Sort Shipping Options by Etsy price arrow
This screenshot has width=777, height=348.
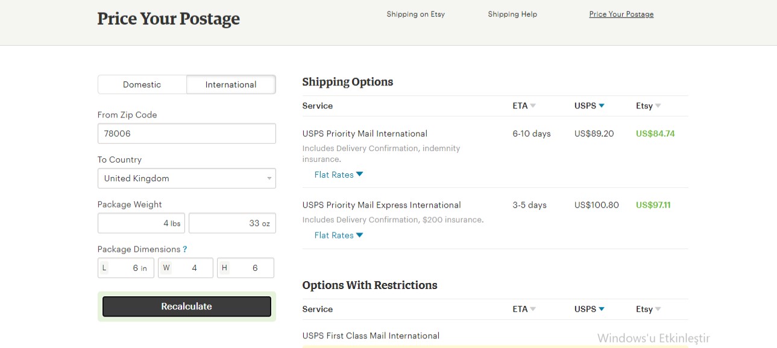tap(658, 106)
